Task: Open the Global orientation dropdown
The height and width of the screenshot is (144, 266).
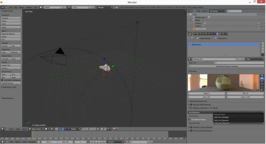Action: point(75,129)
